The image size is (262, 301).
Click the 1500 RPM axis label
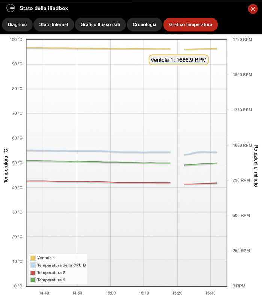click(242, 74)
